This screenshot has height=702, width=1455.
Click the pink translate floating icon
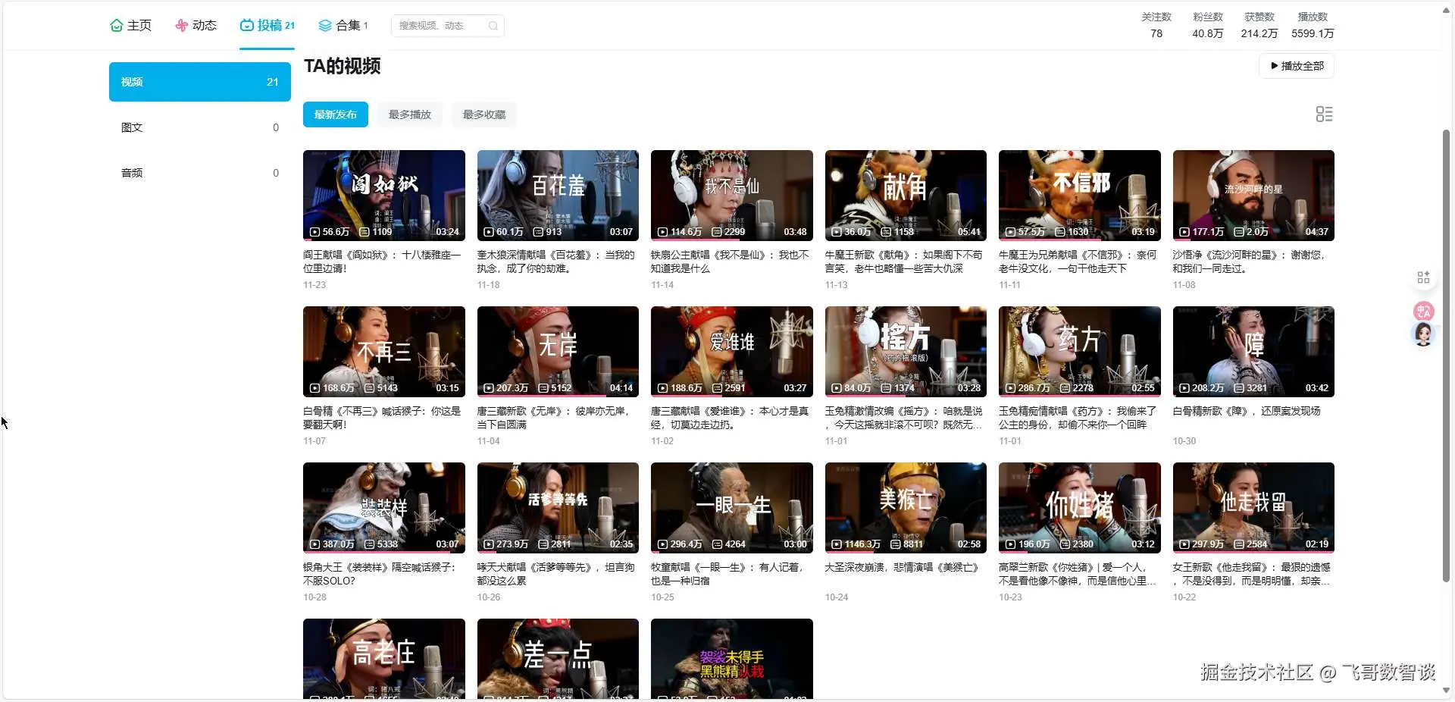pos(1423,311)
